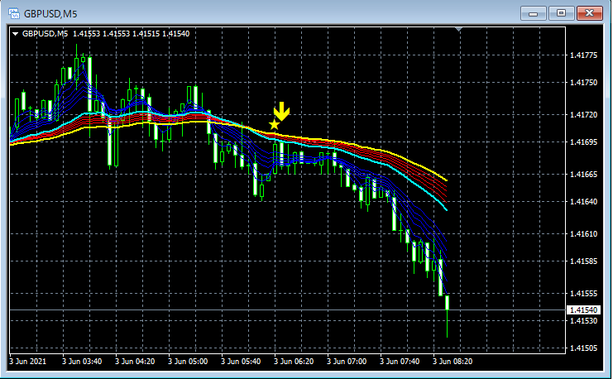
Task: Close the GBPUSD,M5 chart window
Action: coord(589,13)
